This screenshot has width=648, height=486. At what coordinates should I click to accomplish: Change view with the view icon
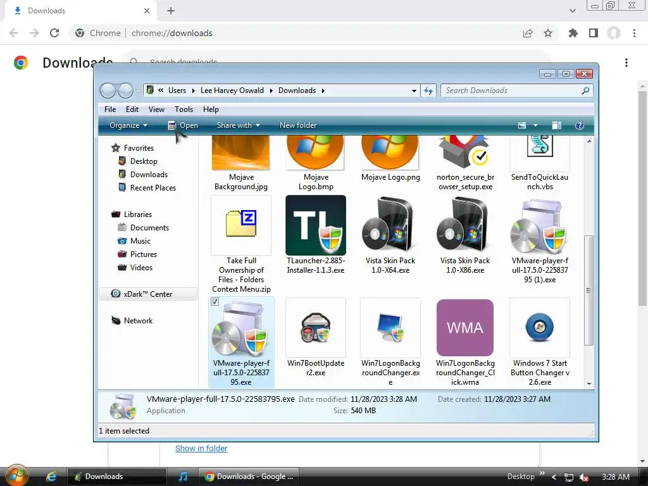tap(522, 125)
